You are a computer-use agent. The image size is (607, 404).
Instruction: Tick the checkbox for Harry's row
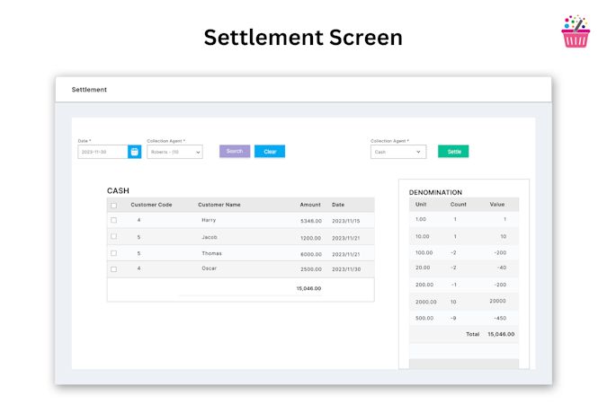coord(113,220)
